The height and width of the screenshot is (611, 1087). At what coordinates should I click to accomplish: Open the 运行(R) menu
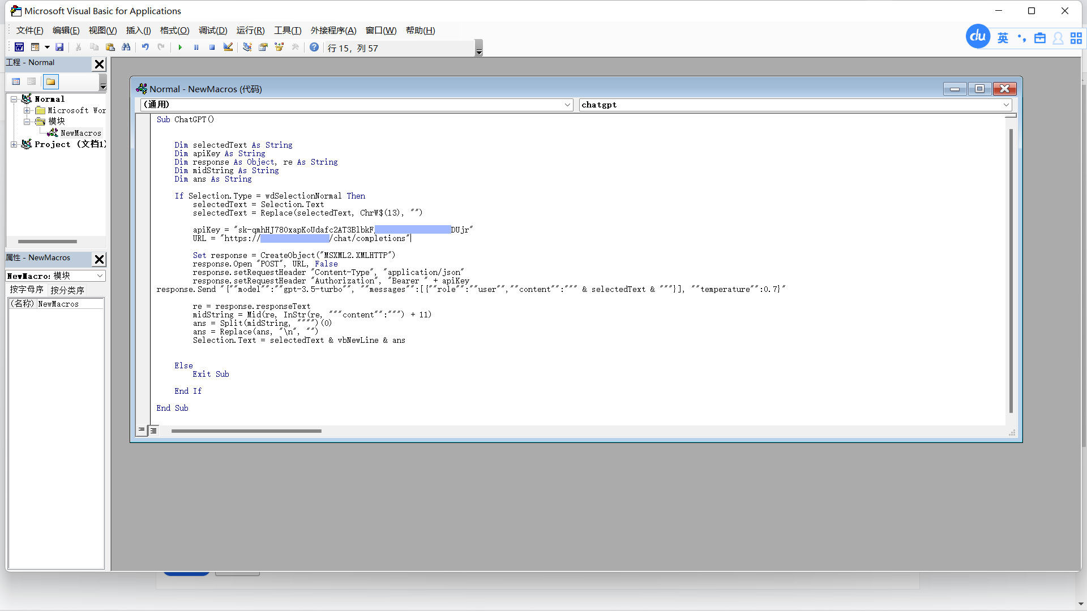(250, 31)
